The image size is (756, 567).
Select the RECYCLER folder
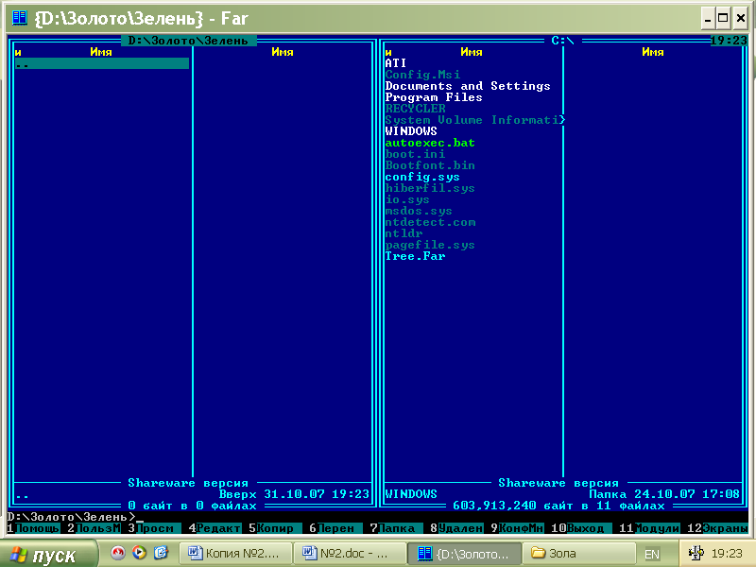416,109
